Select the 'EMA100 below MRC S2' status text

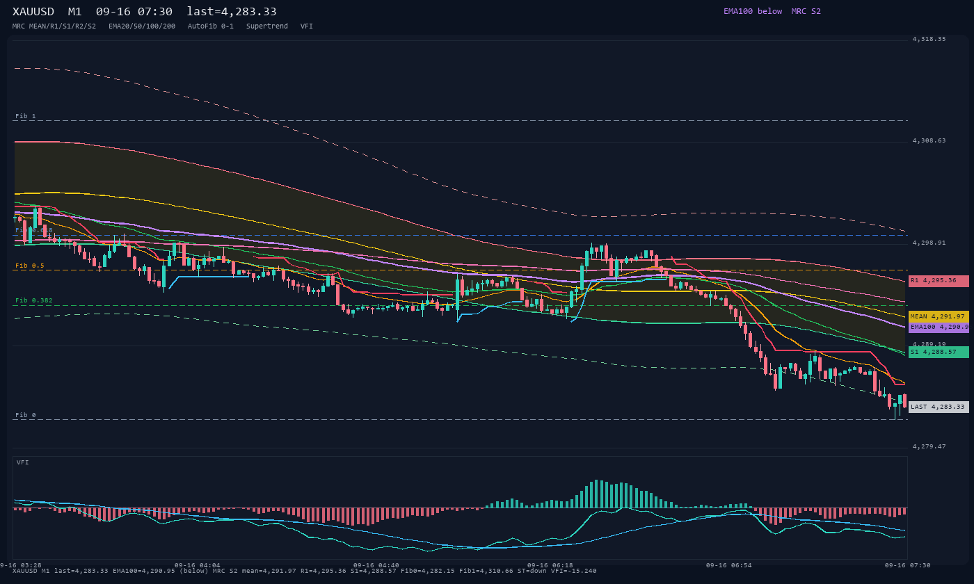point(772,11)
